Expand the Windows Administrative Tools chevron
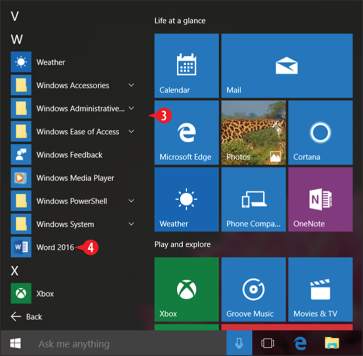363x356 pixels. pyautogui.click(x=131, y=108)
